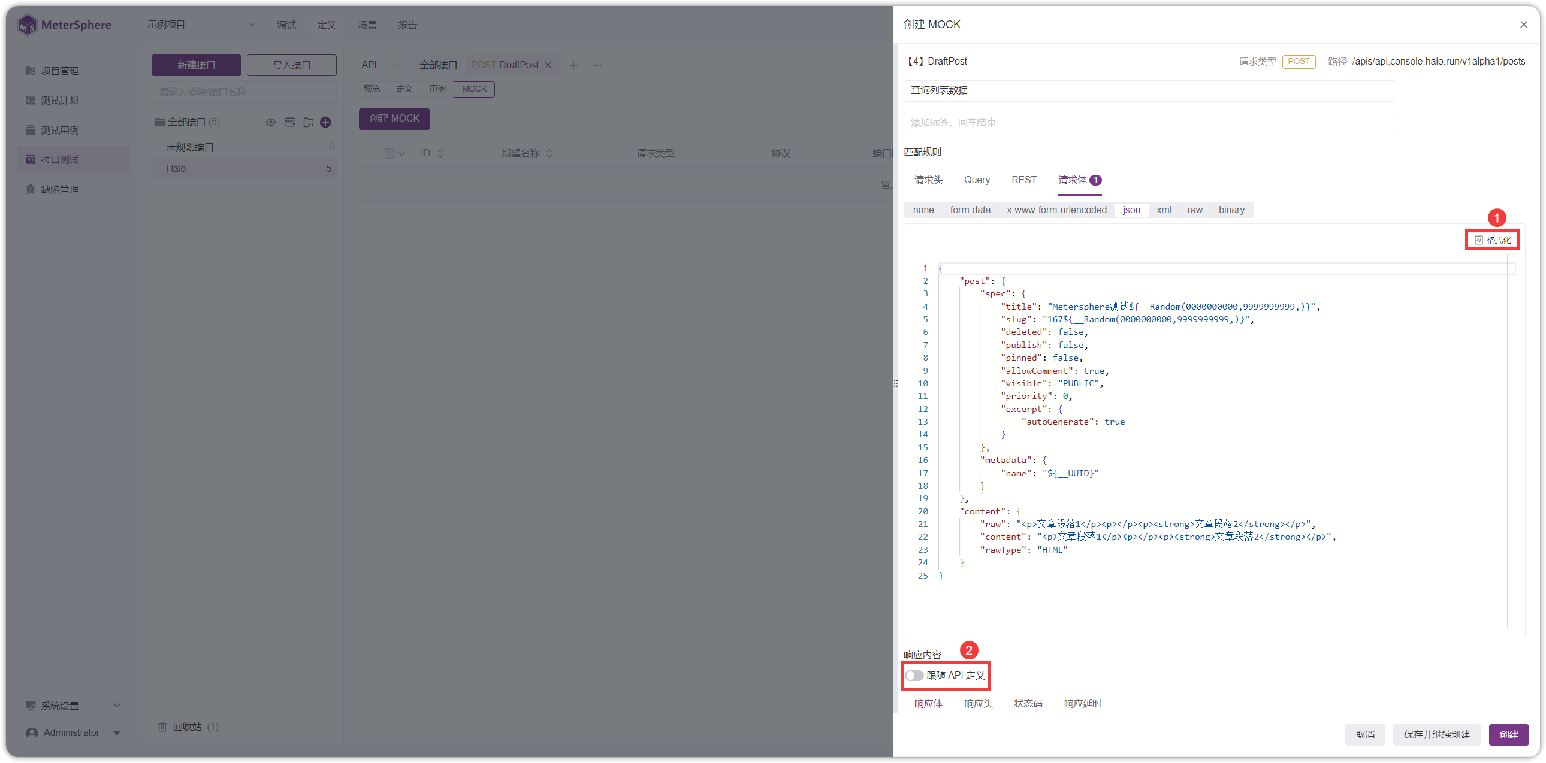Image resolution: width=1546 pixels, height=763 pixels.
Task: Click the add module plus icon beside 全部接口
Action: pyautogui.click(x=325, y=122)
